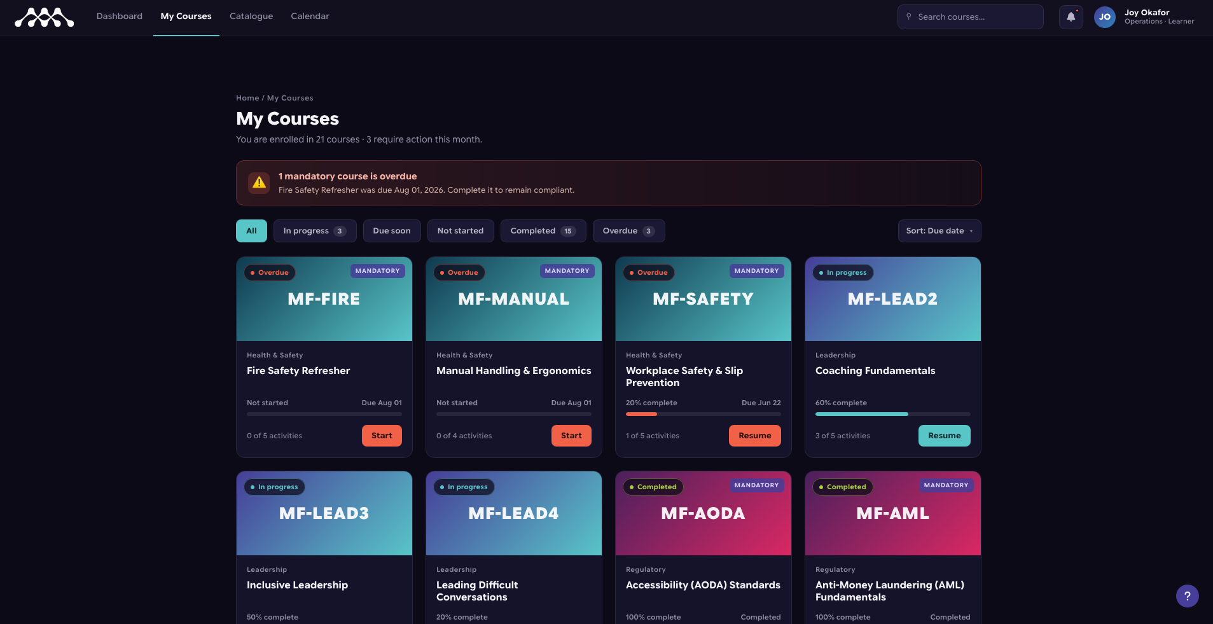The width and height of the screenshot is (1213, 624).
Task: Open the Sort: Due date dropdown
Action: click(x=939, y=231)
